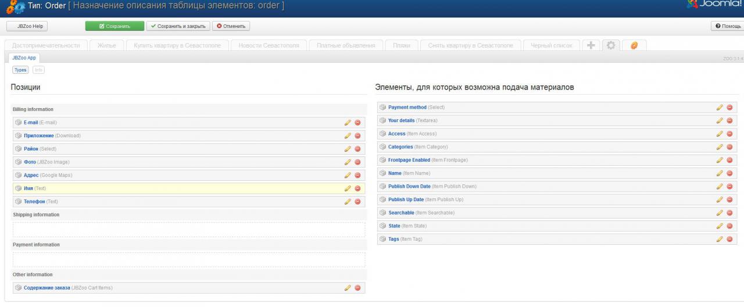744x307 pixels.
Task: Open the Помощь help button
Action: tap(728, 26)
